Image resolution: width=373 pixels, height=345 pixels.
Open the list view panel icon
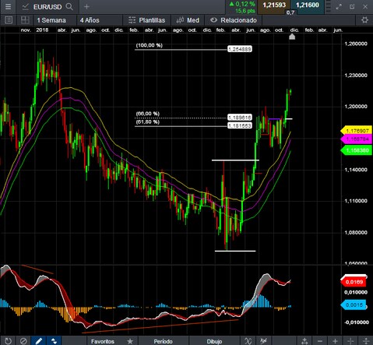(9, 20)
